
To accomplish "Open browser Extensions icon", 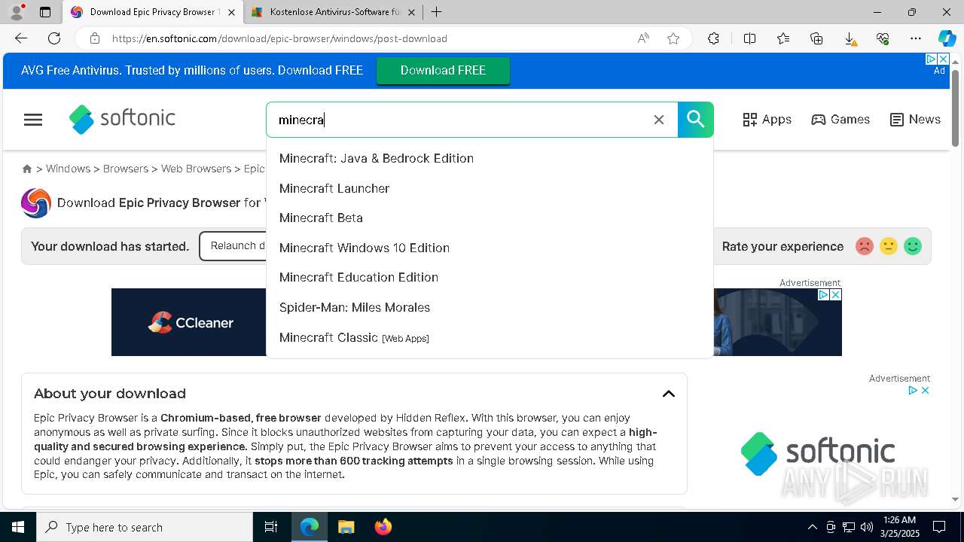I will coord(713,38).
